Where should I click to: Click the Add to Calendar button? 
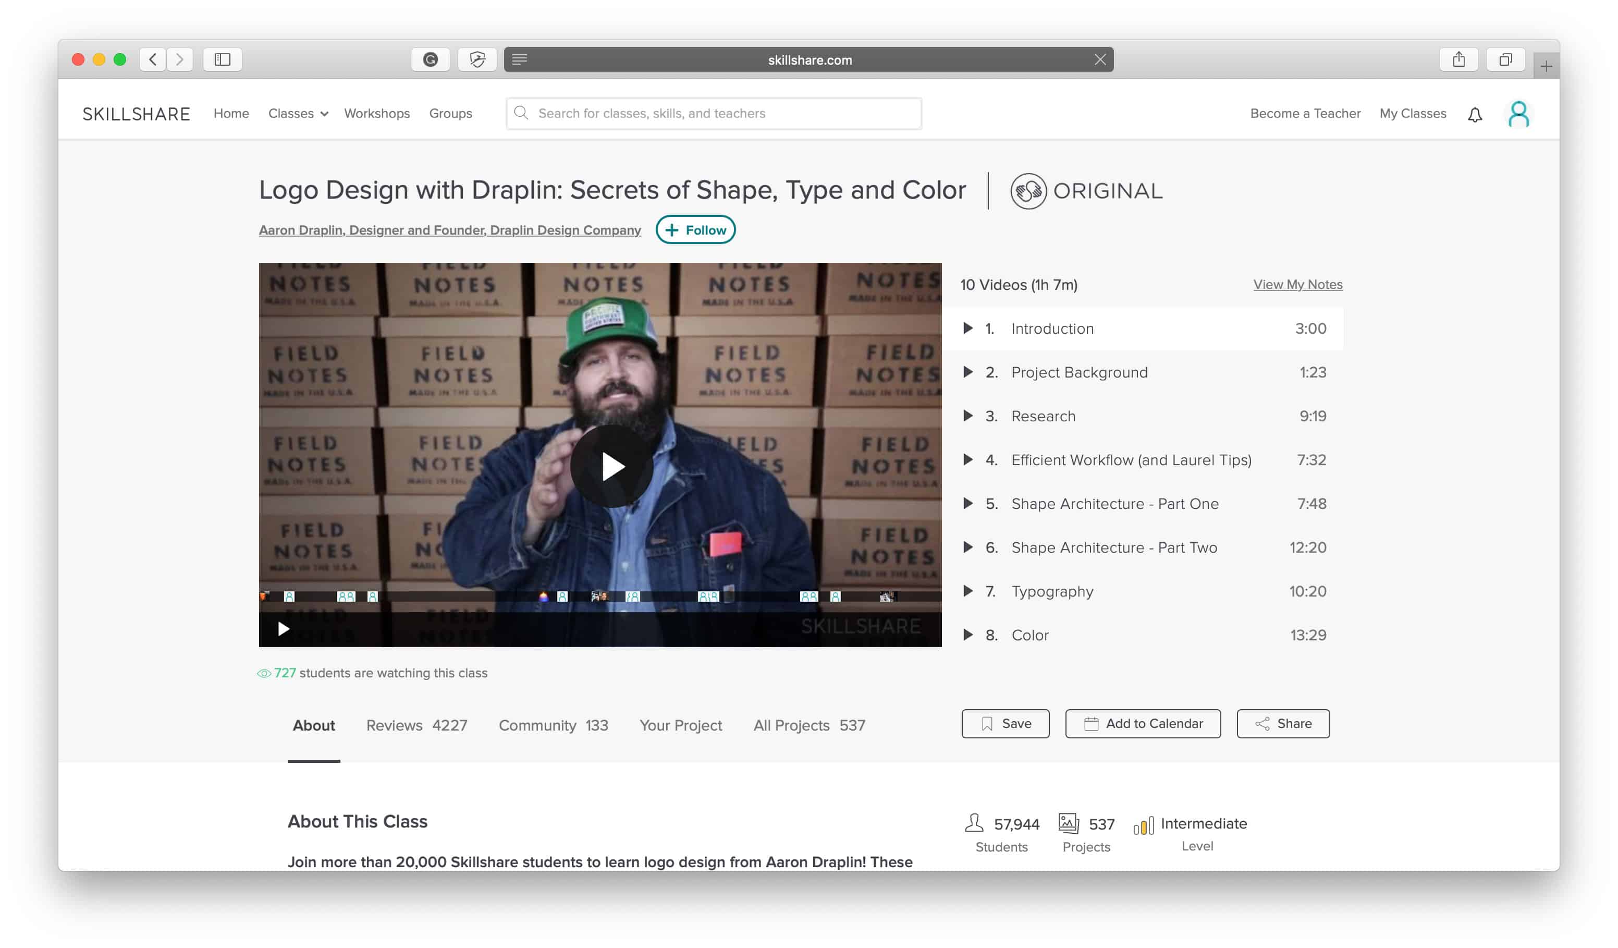coord(1143,724)
